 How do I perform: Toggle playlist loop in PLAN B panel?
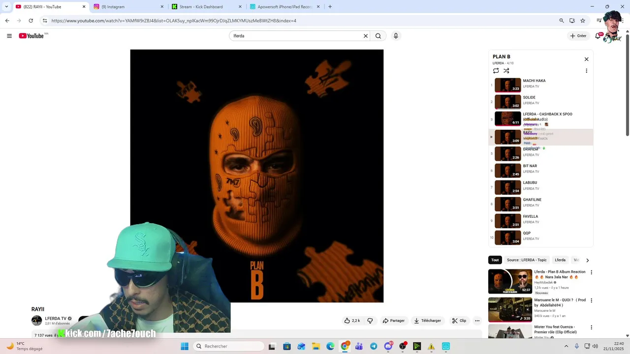(x=496, y=71)
